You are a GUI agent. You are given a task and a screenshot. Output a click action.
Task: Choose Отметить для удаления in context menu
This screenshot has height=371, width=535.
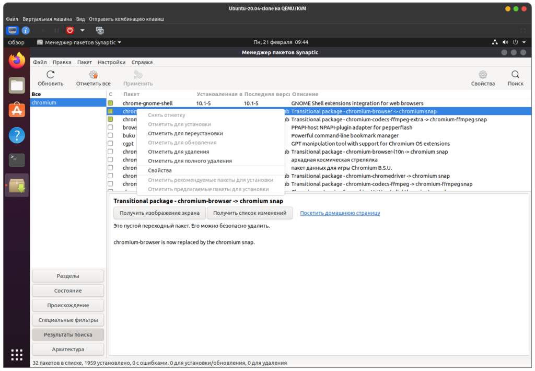(x=178, y=152)
